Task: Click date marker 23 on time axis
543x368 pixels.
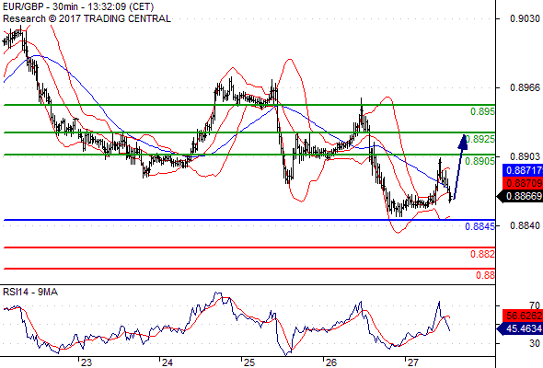Action: (x=86, y=362)
